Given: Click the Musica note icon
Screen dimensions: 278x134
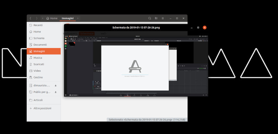Looking at the screenshot, I should [x=31, y=58].
